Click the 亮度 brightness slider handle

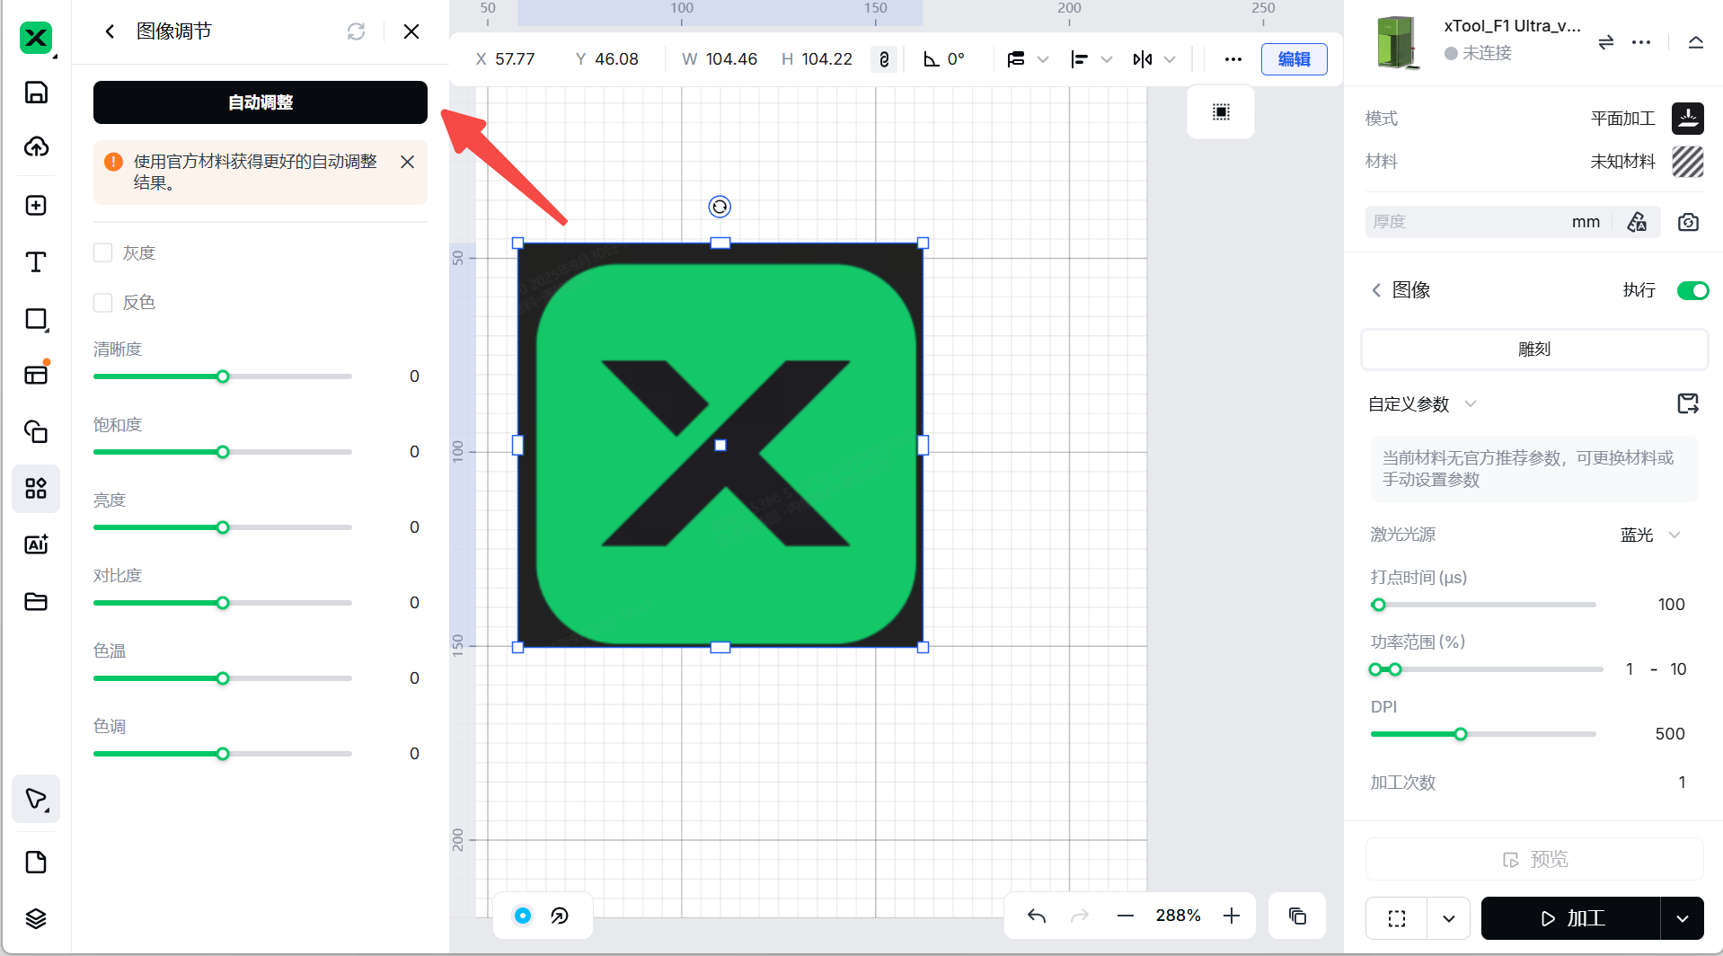click(223, 527)
